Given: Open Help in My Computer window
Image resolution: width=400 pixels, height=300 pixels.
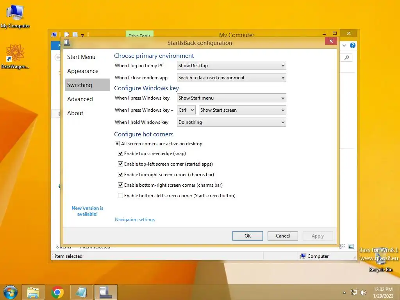Looking at the screenshot, I should click(353, 45).
